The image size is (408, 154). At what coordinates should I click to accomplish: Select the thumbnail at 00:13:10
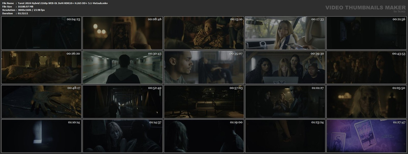[204, 33]
